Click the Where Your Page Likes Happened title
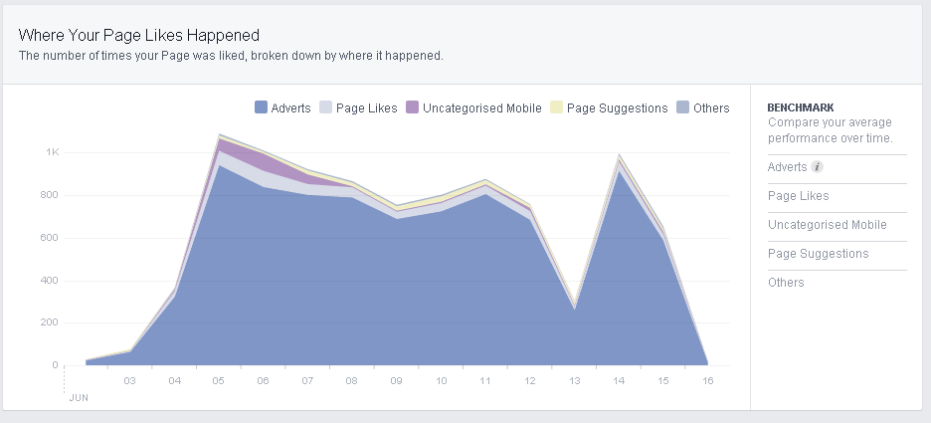Viewport: 931px width, 423px height. (138, 37)
